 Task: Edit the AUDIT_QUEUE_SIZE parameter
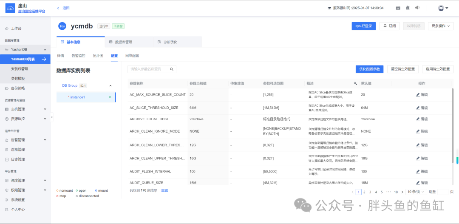422,183
